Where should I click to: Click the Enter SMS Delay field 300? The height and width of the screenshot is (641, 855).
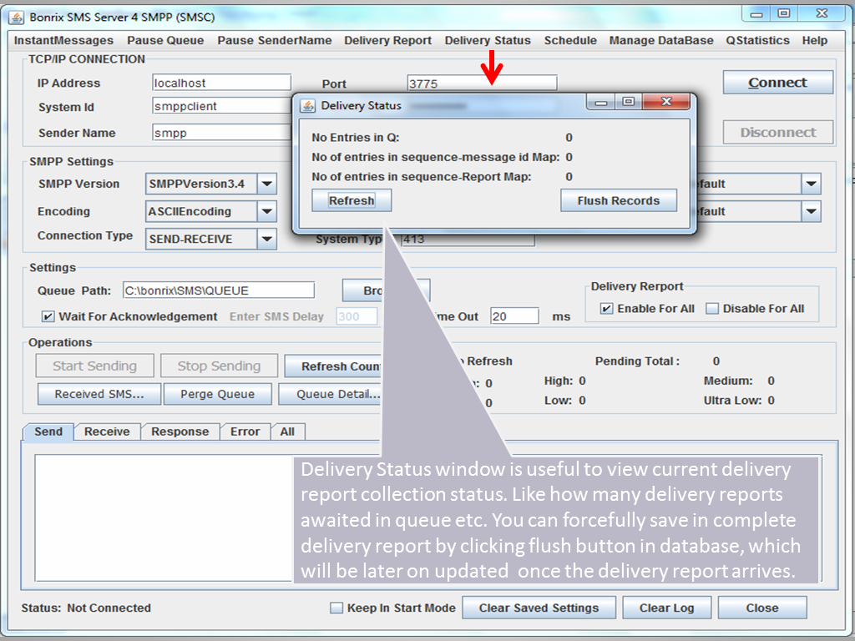click(x=357, y=316)
